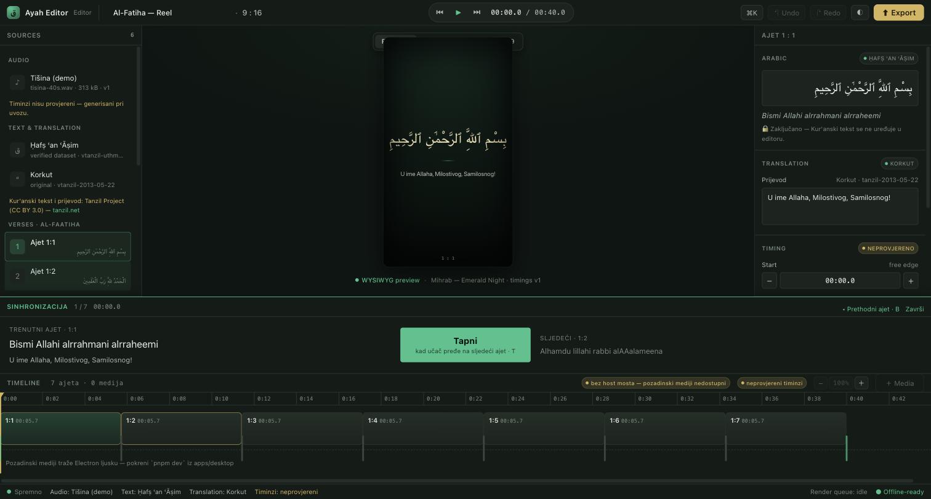Click the translation text field
The width and height of the screenshot is (931, 499).
[x=840, y=206]
